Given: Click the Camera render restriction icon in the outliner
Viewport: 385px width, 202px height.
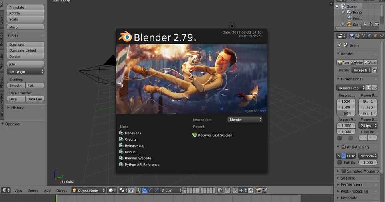Looking at the screenshot, I should coord(377,24).
